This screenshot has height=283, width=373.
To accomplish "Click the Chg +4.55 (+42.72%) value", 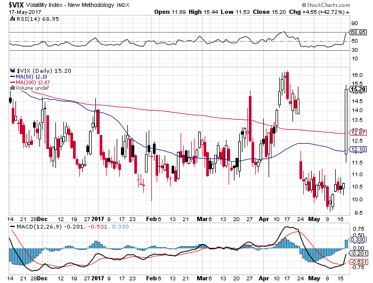I will tap(317, 12).
